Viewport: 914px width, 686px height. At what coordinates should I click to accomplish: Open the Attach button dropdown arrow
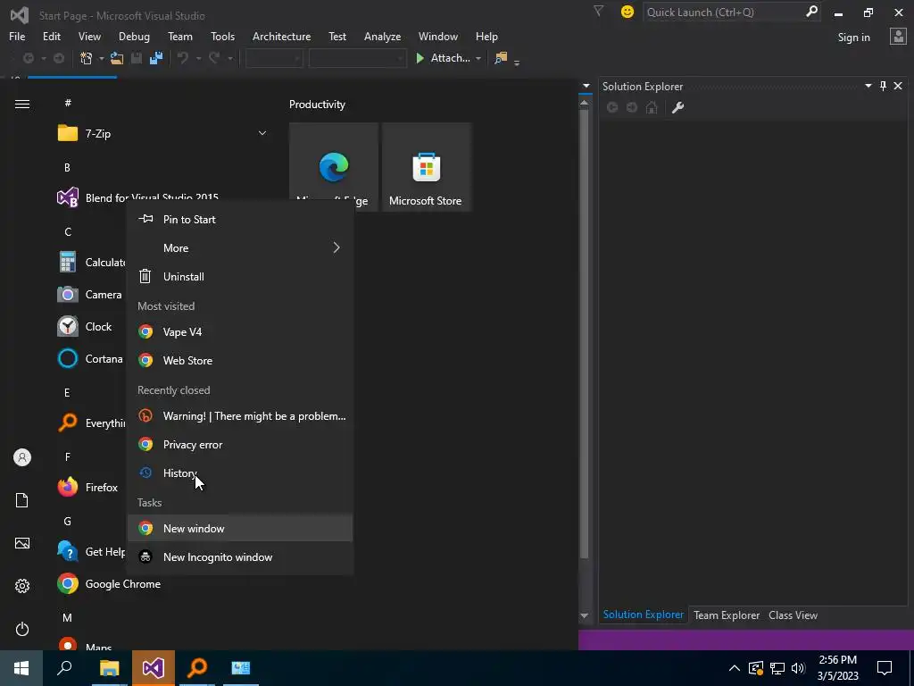(478, 58)
